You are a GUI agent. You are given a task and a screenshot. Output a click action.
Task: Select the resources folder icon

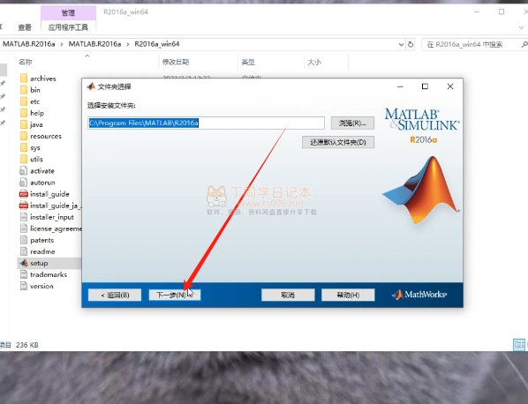click(x=24, y=136)
